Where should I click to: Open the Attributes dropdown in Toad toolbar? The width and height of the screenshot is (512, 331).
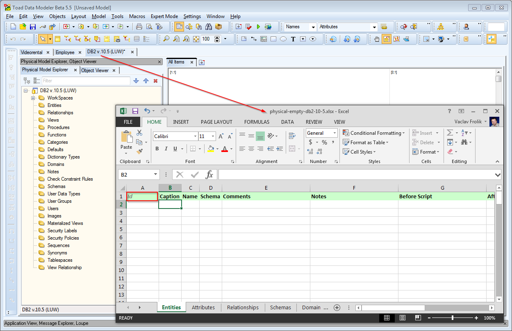(x=374, y=27)
